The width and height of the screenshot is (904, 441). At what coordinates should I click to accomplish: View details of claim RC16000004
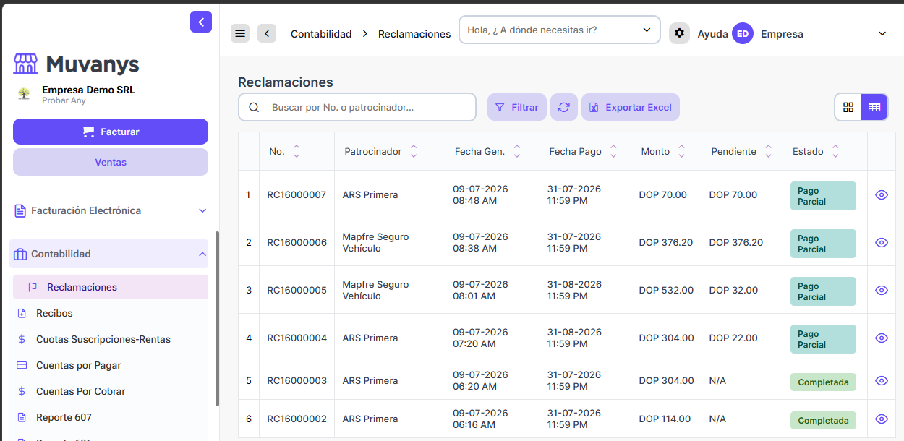coord(881,338)
